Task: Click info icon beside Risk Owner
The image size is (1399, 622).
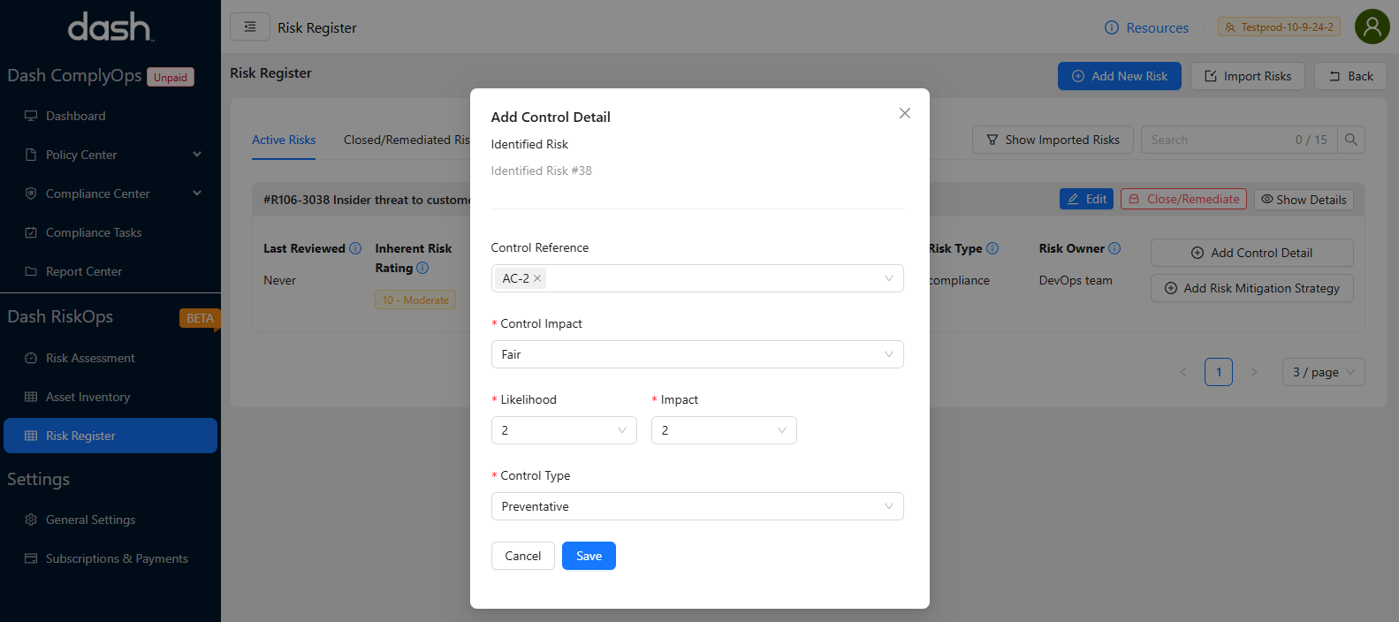Action: click(x=1114, y=248)
